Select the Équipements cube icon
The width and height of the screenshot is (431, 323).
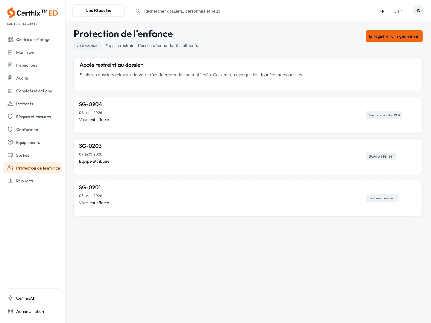point(10,142)
